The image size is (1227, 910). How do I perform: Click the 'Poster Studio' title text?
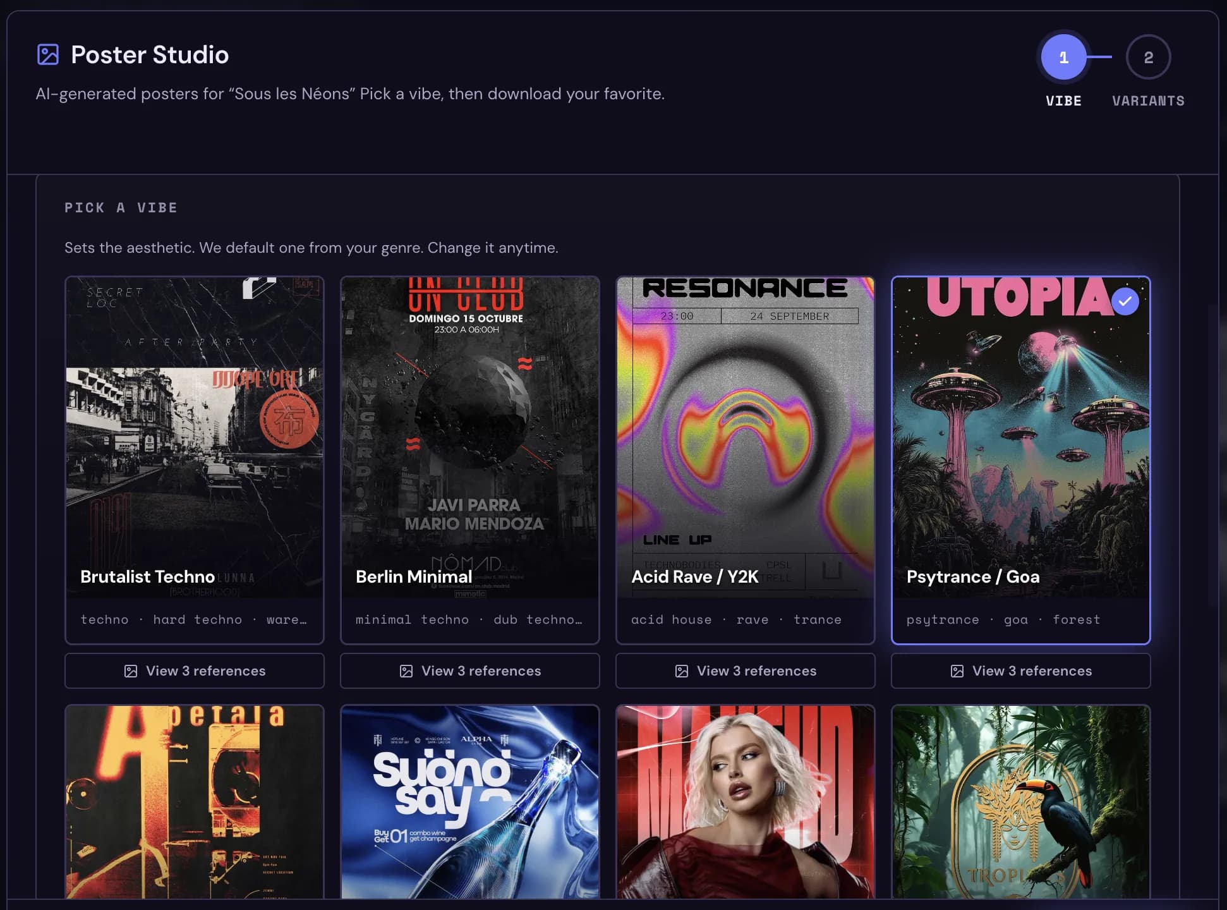point(150,55)
